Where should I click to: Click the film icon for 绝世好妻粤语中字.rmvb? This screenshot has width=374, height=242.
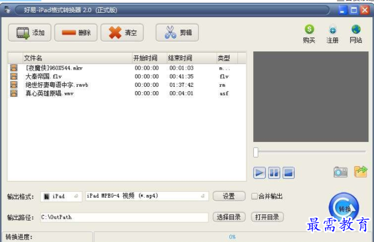pyautogui.click(x=14, y=85)
